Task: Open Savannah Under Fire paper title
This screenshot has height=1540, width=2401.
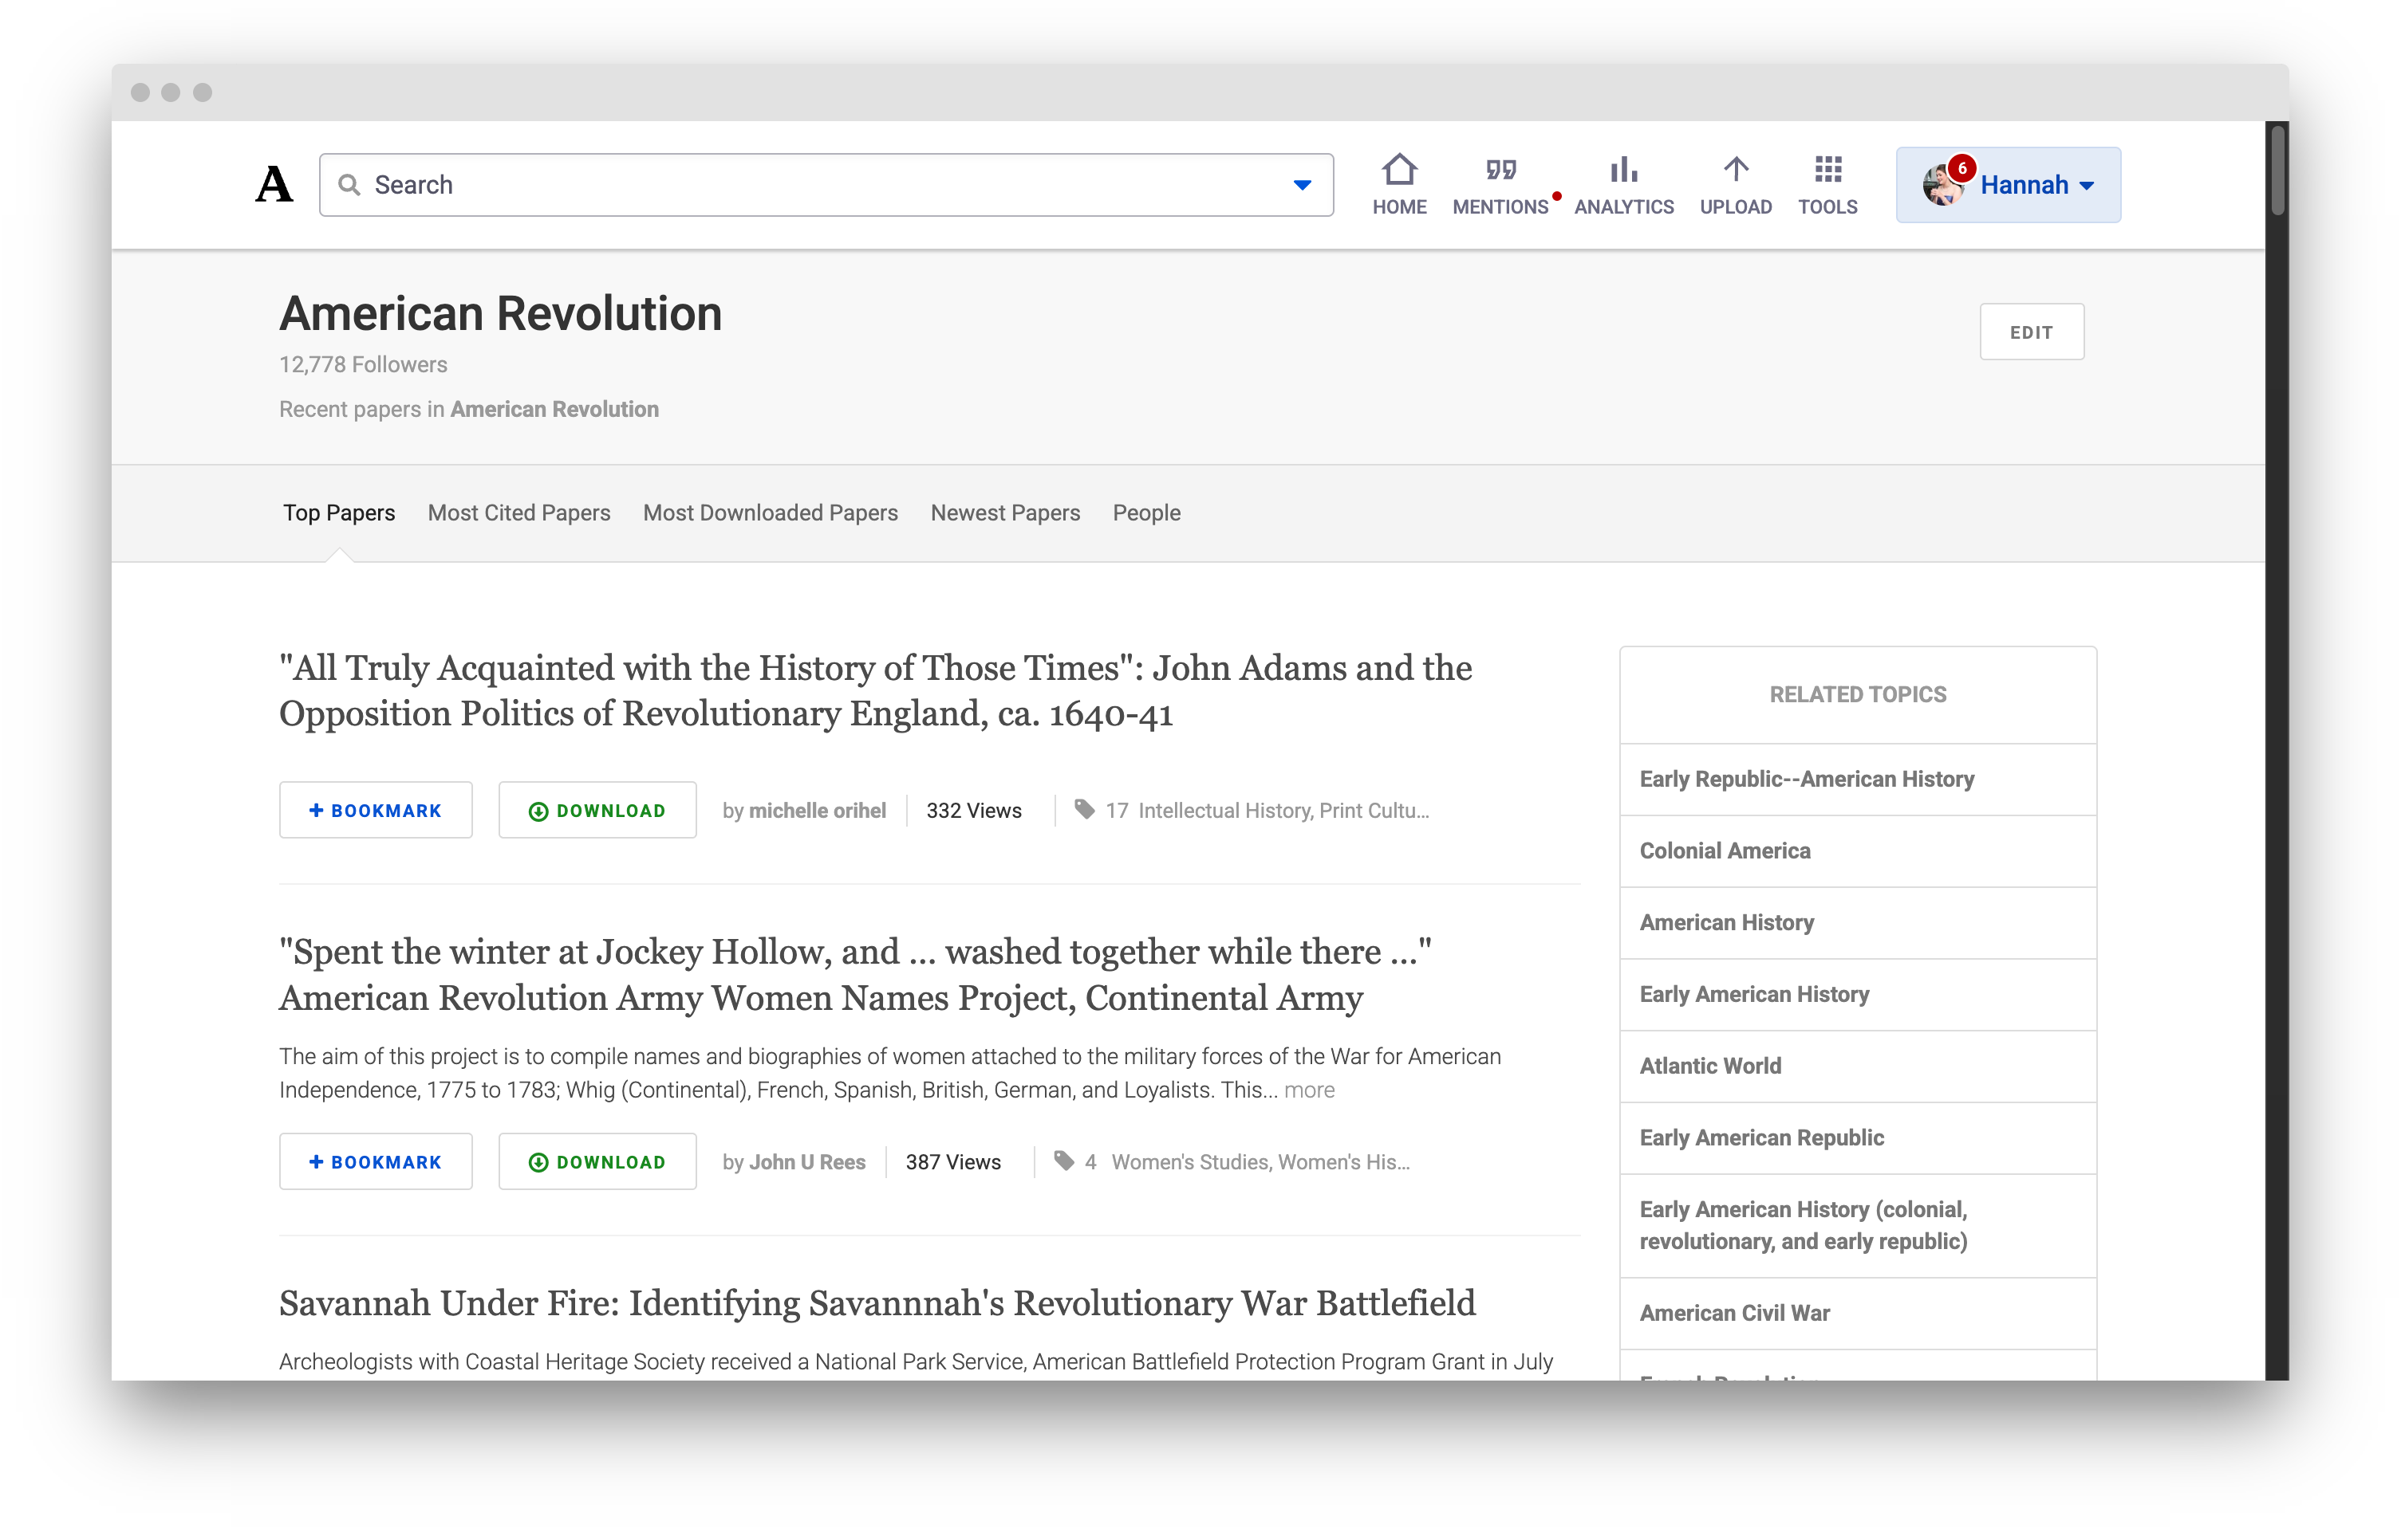Action: click(877, 1303)
